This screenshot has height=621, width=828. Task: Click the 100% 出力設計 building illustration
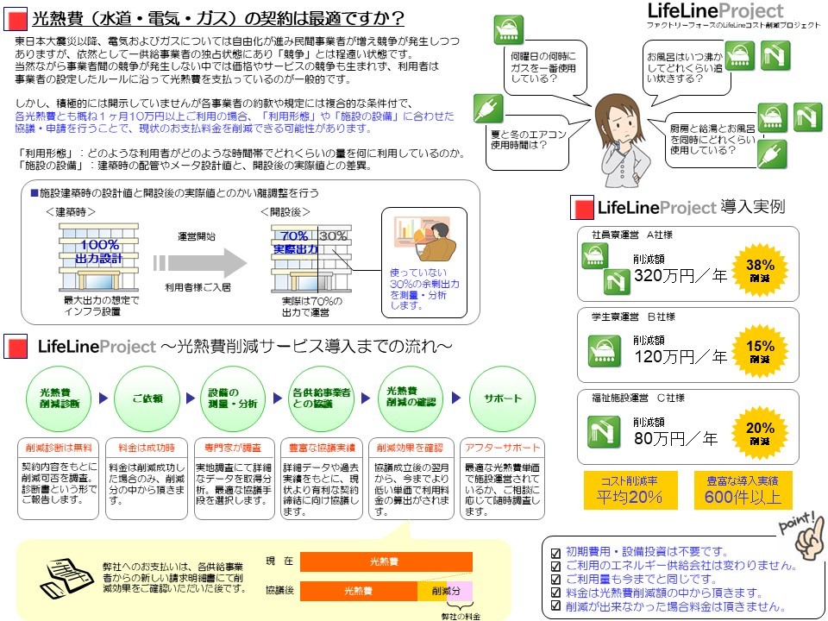pyautogui.click(x=98, y=257)
